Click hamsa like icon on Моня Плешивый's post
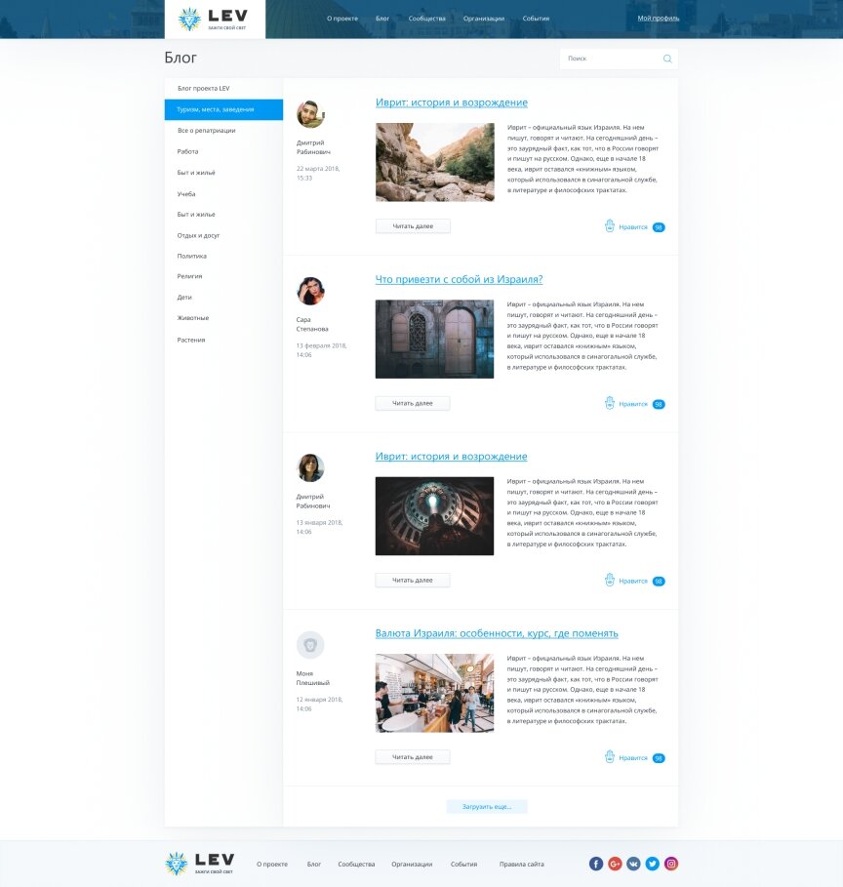This screenshot has height=887, width=843. (x=610, y=757)
